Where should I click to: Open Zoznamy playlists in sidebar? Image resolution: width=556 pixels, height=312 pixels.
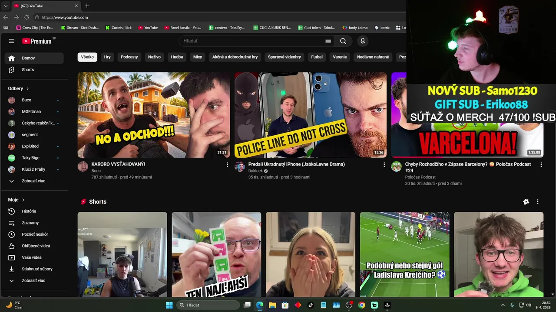(34, 223)
